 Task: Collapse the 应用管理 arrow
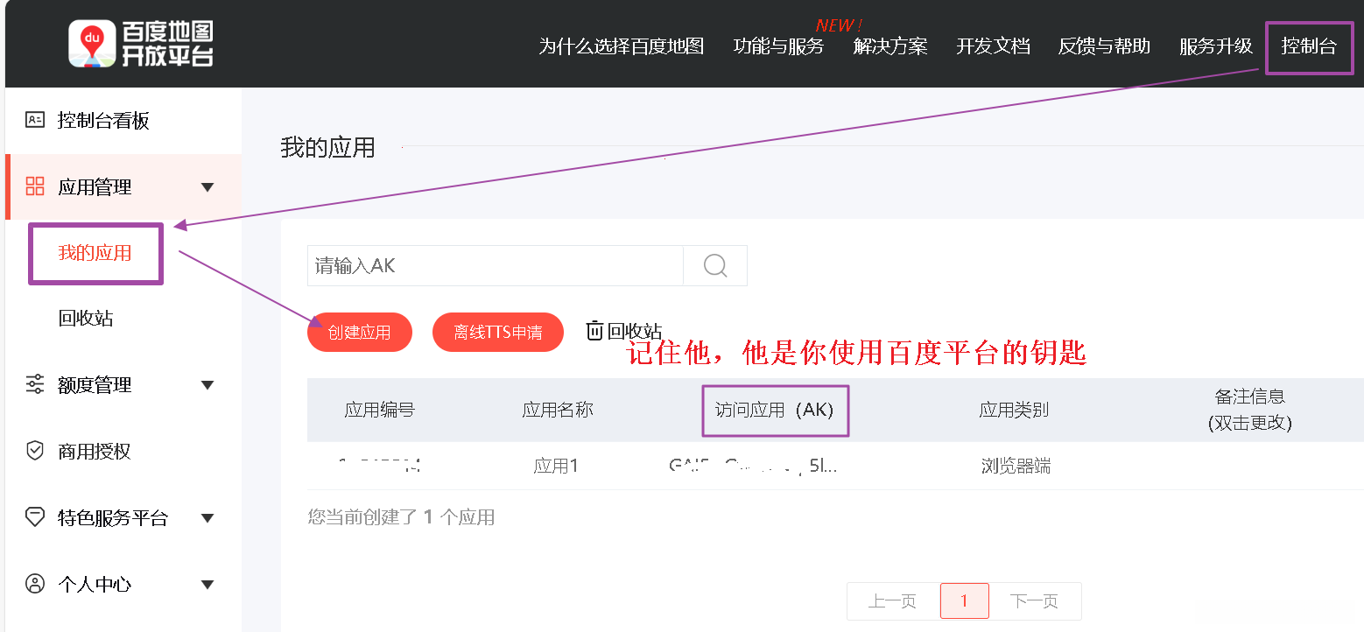[x=207, y=187]
